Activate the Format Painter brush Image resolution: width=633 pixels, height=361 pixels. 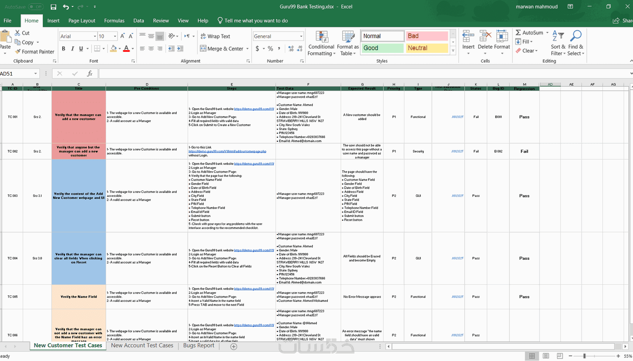coord(34,52)
